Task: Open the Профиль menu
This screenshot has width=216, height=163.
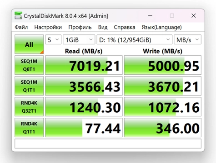Action: pos(80,27)
